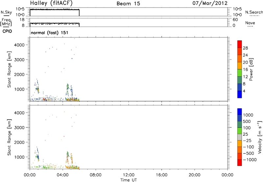This screenshot has height=182, width=263.
Task: Click the 04:30 scatter cluster in power panel
Action: pyautogui.click(x=68, y=89)
